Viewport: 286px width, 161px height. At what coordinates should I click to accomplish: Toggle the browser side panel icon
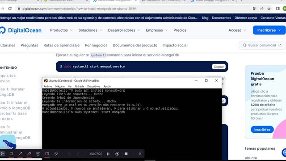click(x=278, y=8)
